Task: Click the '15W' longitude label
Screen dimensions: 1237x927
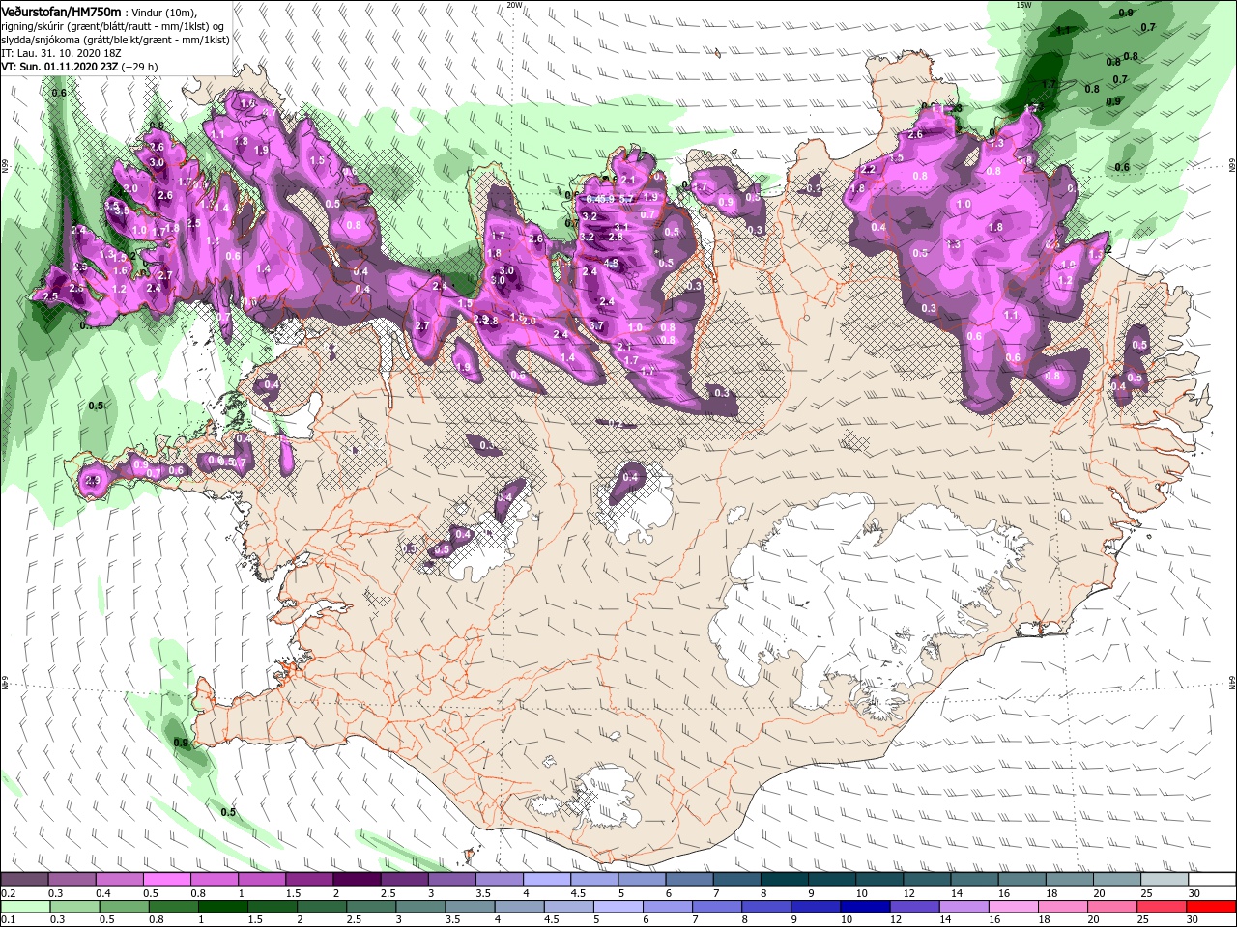Action: click(1024, 5)
